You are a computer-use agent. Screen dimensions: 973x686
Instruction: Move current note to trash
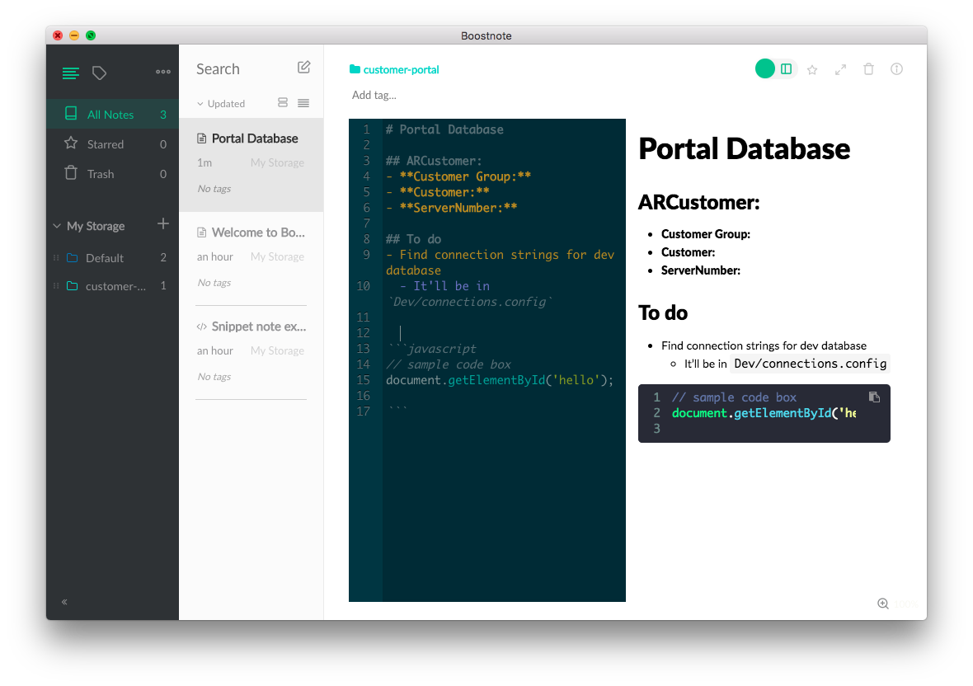point(869,69)
